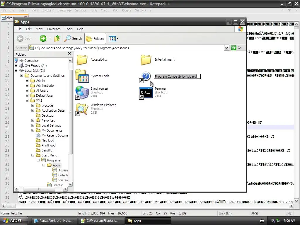Switch to Pasta Alert.txt taskbar button

click(x=54, y=221)
